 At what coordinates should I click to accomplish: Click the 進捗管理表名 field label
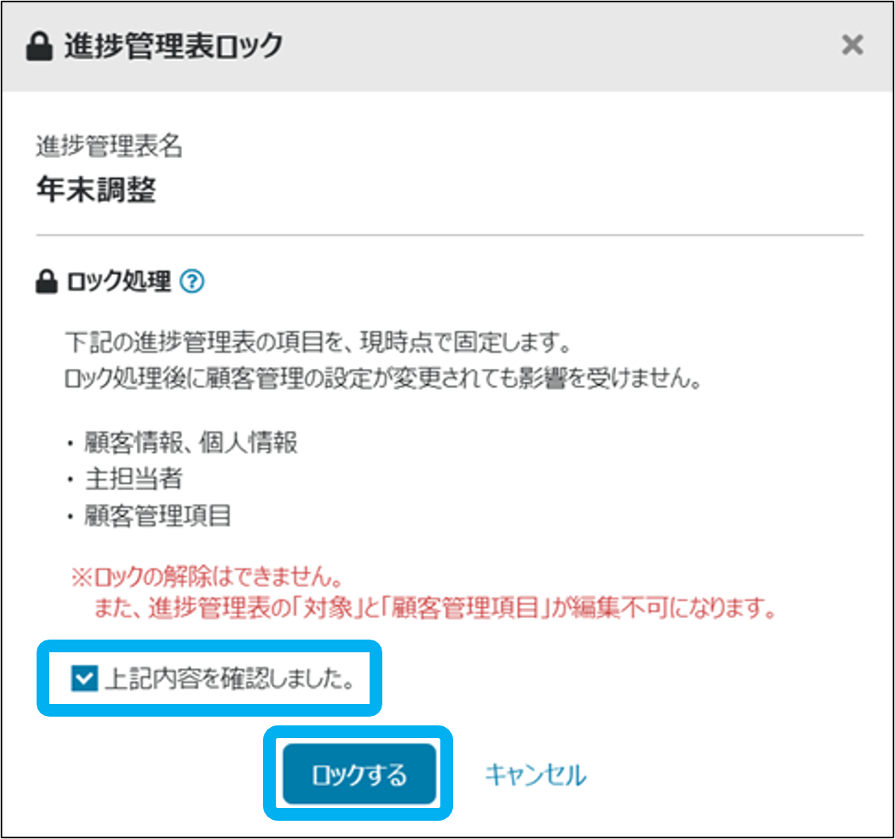tap(110, 146)
